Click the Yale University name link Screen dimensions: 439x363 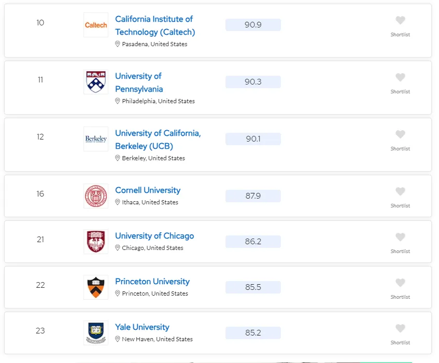click(x=142, y=327)
